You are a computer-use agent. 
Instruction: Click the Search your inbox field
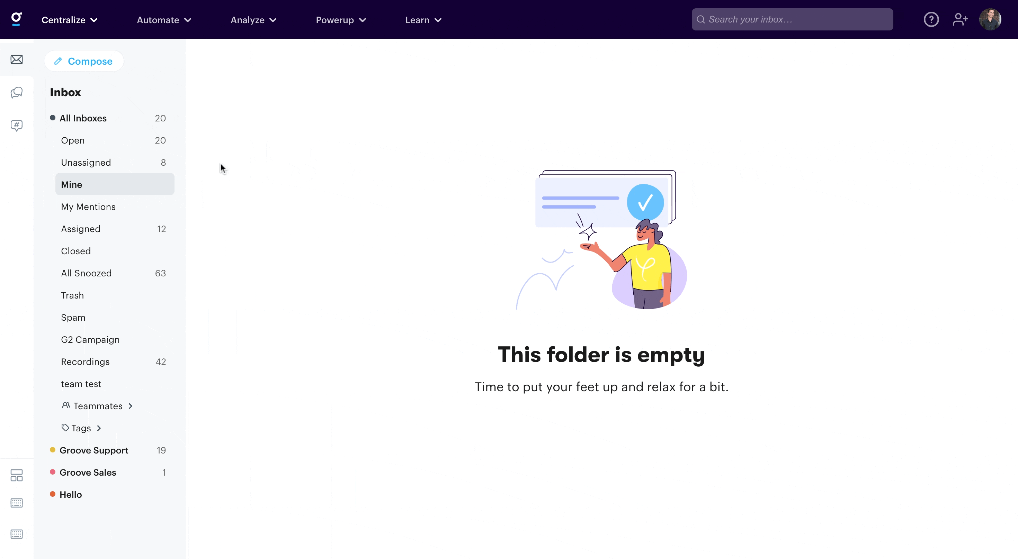click(792, 19)
